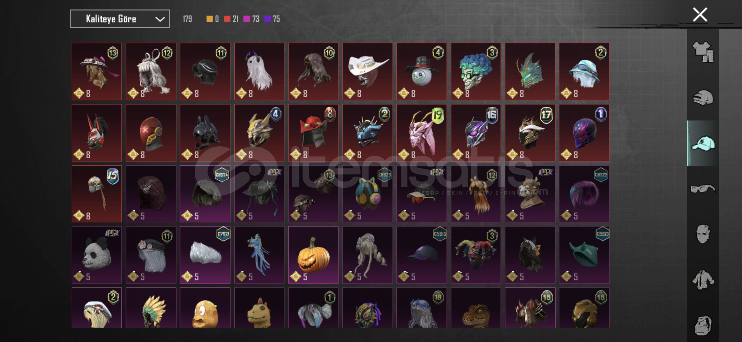The width and height of the screenshot is (742, 342).
Task: Click the pink quality swatch showing 73
Action: click(x=246, y=19)
